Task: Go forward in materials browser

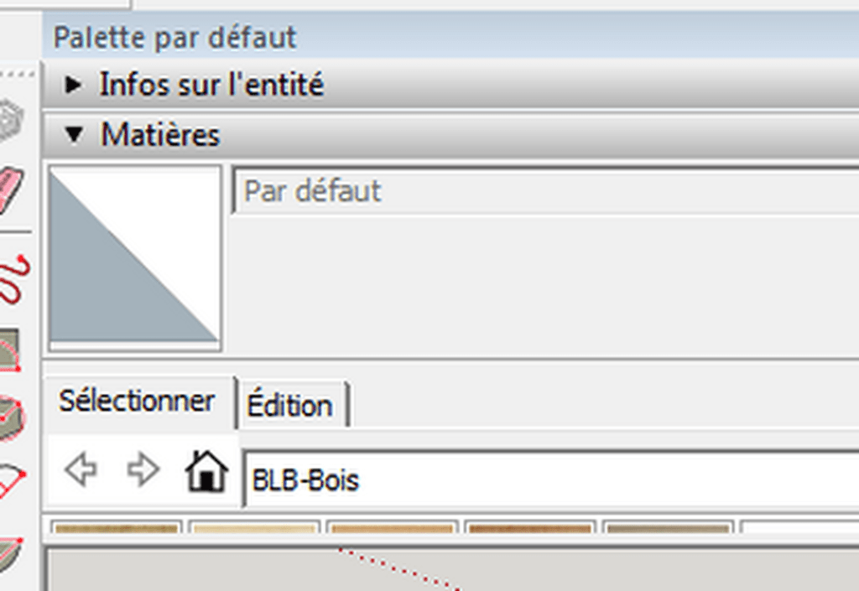Action: [x=143, y=469]
